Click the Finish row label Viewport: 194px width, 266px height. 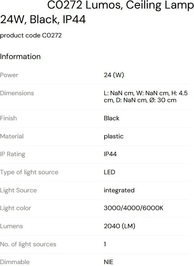click(9, 118)
